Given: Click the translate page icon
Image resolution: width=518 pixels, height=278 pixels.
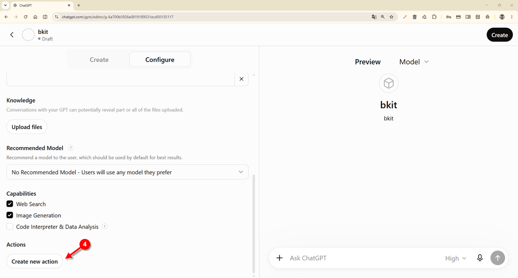Looking at the screenshot, I should point(374,17).
